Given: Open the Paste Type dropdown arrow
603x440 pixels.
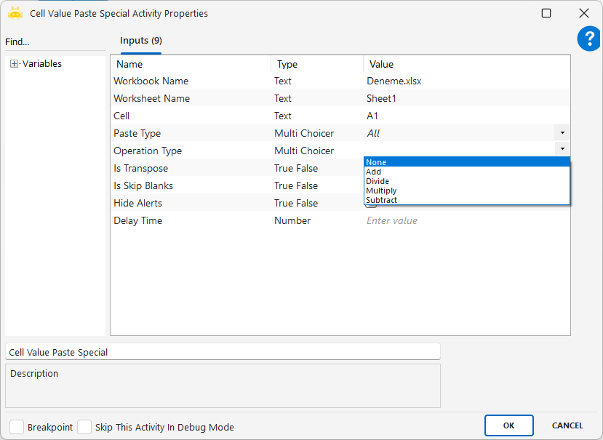Looking at the screenshot, I should [562, 133].
